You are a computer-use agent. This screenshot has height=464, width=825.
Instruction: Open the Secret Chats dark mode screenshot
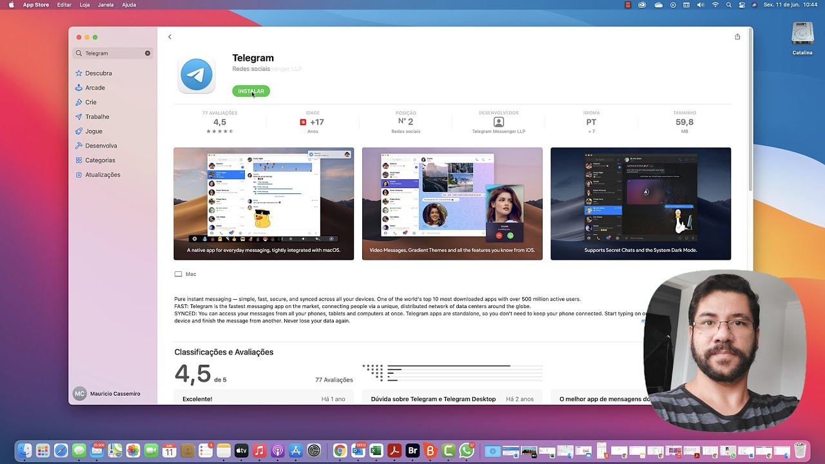(641, 204)
